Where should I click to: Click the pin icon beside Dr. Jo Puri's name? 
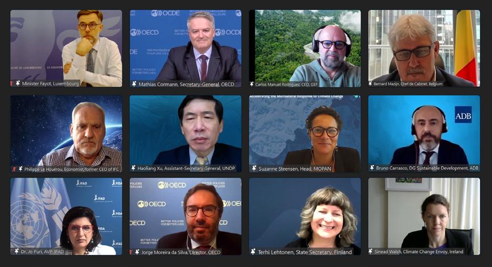click(17, 251)
